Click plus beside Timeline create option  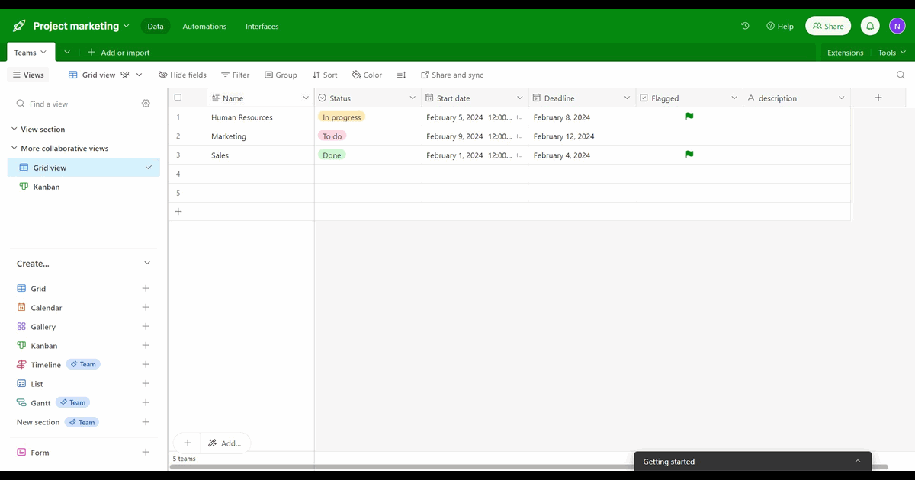[146, 365]
